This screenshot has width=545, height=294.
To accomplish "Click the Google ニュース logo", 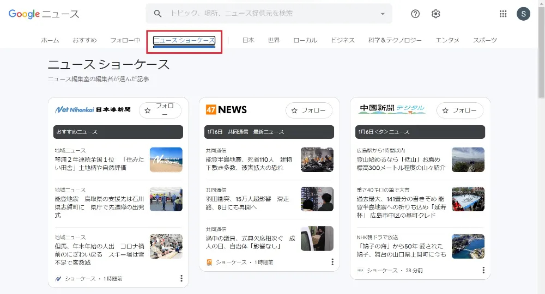I will point(44,14).
